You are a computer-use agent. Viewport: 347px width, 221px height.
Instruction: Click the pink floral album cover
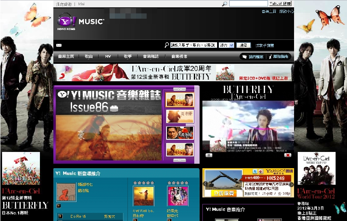178,196
